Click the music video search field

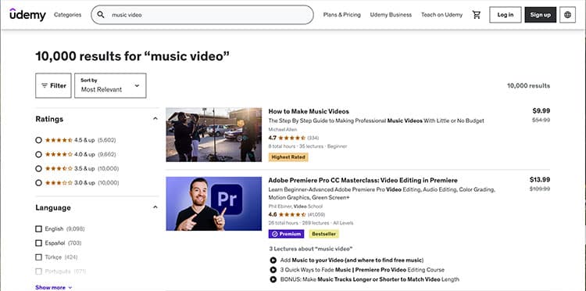click(202, 15)
